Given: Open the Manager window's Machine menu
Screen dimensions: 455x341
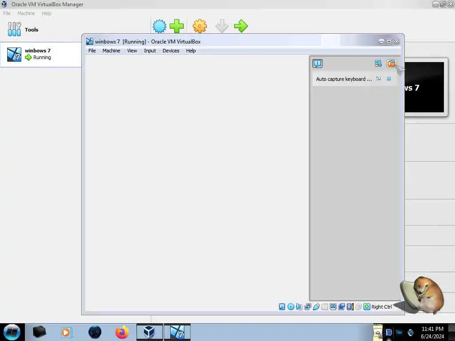Looking at the screenshot, I should 26,13.
